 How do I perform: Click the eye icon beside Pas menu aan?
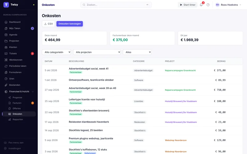click(5, 143)
